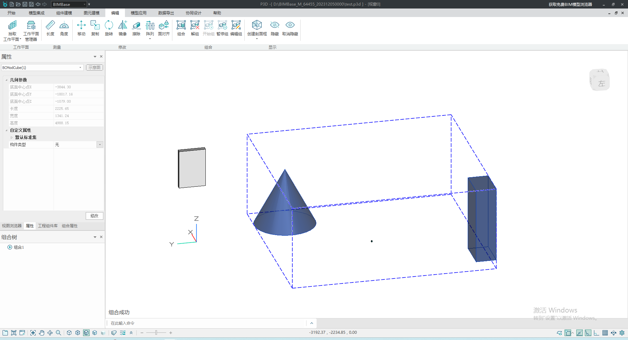Click the zoom slider handle in status bar
The image size is (628, 340).
(156, 333)
